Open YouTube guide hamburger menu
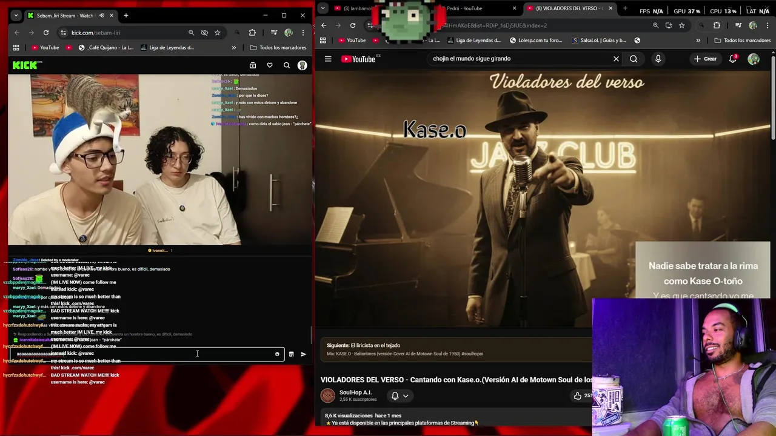This screenshot has width=776, height=436. (328, 59)
